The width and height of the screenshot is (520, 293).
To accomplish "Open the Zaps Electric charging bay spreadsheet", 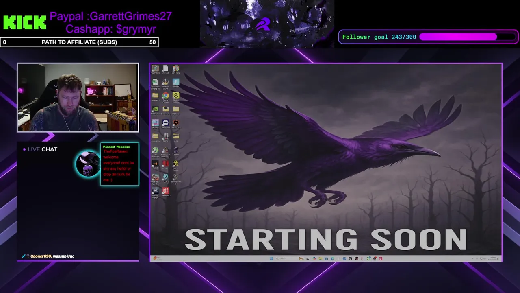I will coord(155,83).
